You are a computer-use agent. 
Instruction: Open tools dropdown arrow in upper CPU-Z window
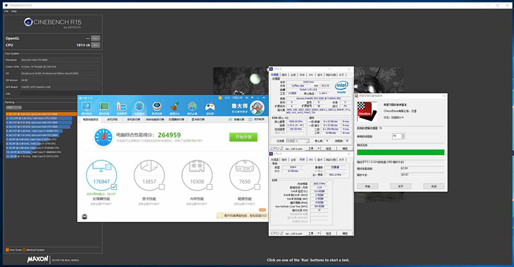319,148
